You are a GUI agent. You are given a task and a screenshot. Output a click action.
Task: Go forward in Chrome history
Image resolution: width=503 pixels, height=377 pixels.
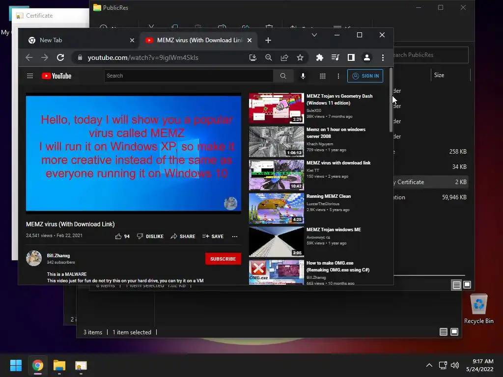click(x=45, y=57)
